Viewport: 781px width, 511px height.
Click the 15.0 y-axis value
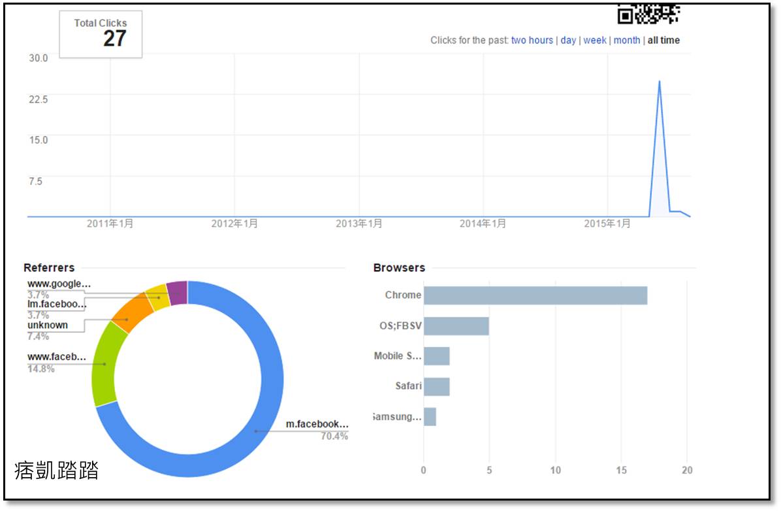coord(39,140)
